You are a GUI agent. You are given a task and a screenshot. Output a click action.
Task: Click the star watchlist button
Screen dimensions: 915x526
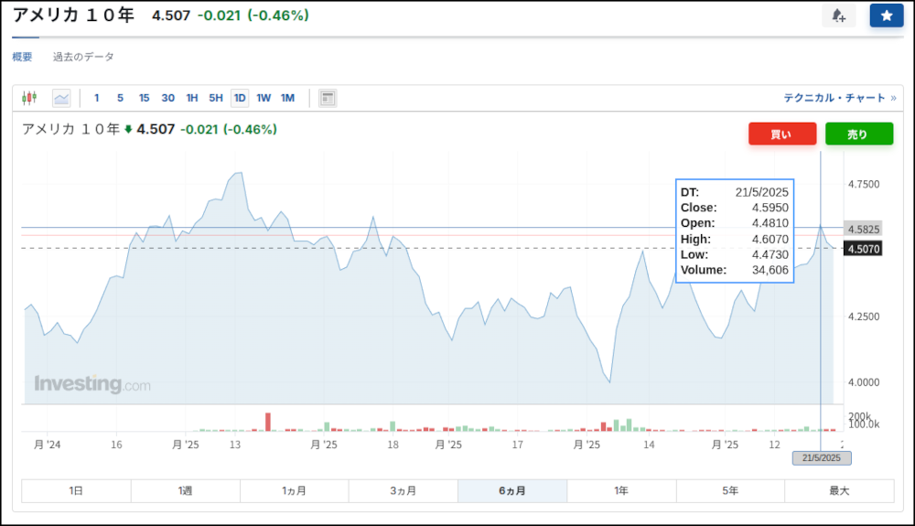point(886,16)
